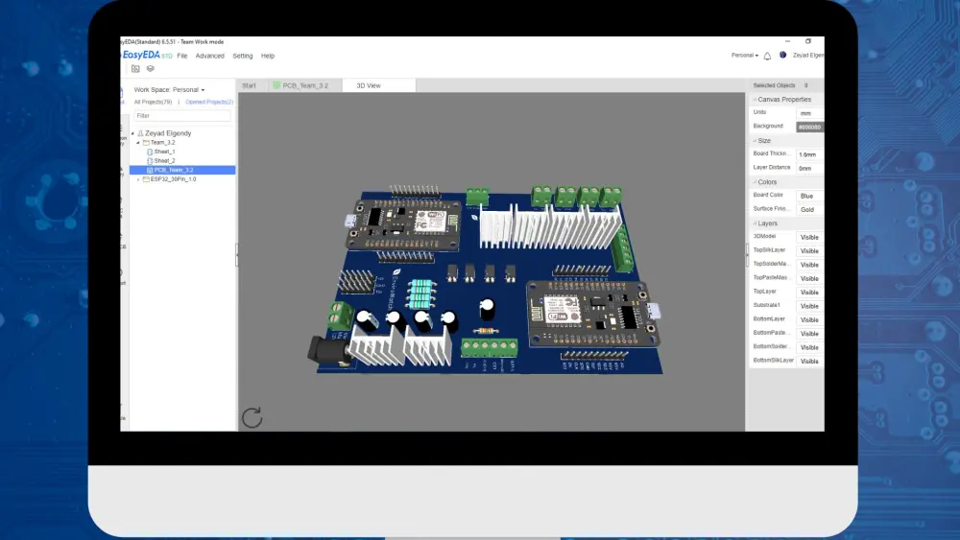Toggle BottomLayer Visible setting

click(x=809, y=319)
